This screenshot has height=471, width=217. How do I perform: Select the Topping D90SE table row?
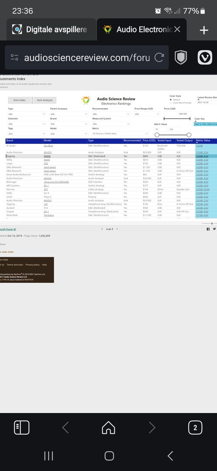(x=111, y=156)
